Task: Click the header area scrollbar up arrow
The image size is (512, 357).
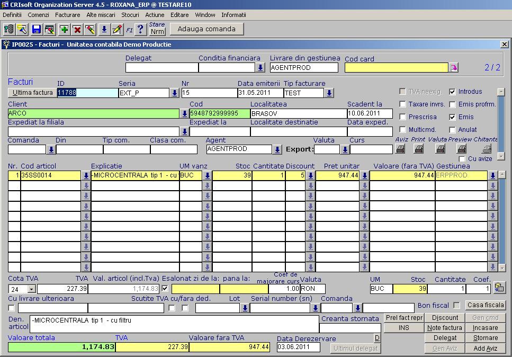Action: [x=501, y=92]
